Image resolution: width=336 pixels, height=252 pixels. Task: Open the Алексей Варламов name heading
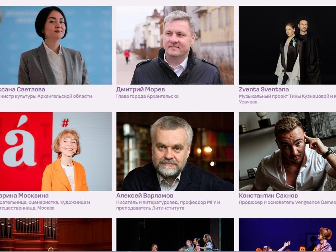point(145,196)
